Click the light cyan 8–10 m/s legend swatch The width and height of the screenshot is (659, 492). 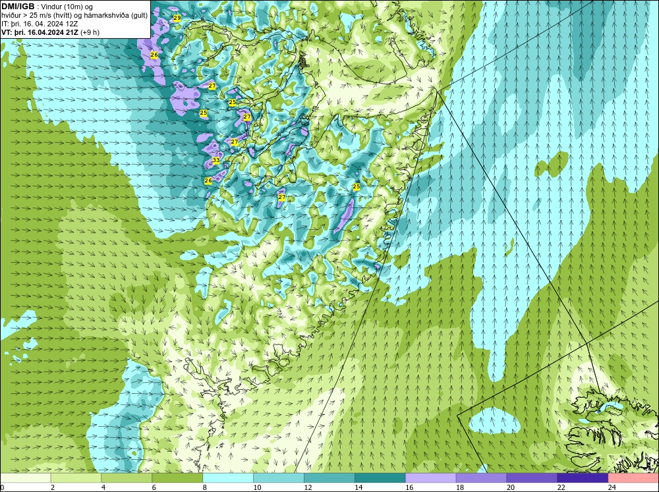tap(228, 478)
